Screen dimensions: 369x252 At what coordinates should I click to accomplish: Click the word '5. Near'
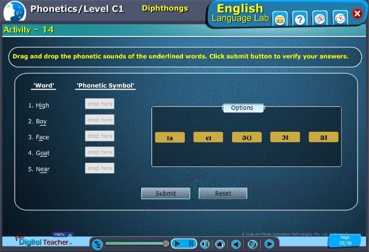[x=39, y=169]
